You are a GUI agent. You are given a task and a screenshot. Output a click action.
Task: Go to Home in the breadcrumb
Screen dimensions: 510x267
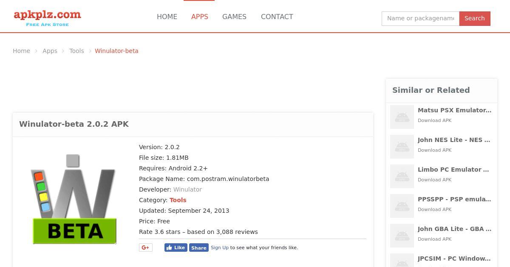click(x=21, y=51)
